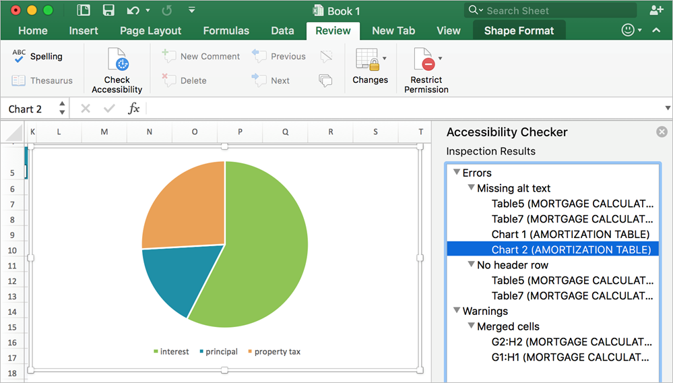This screenshot has height=383, width=673.
Task: Click the orange property tax pie slice
Action: pyautogui.click(x=189, y=210)
